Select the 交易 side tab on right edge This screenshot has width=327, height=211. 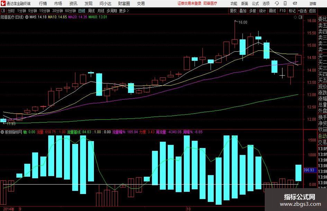click(x=323, y=142)
